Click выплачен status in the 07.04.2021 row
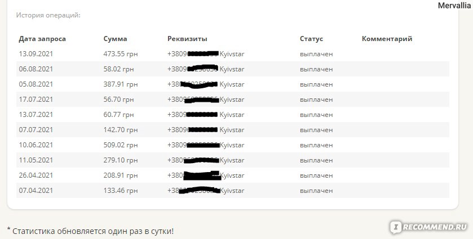Image resolution: width=473 pixels, height=239 pixels. click(x=316, y=191)
